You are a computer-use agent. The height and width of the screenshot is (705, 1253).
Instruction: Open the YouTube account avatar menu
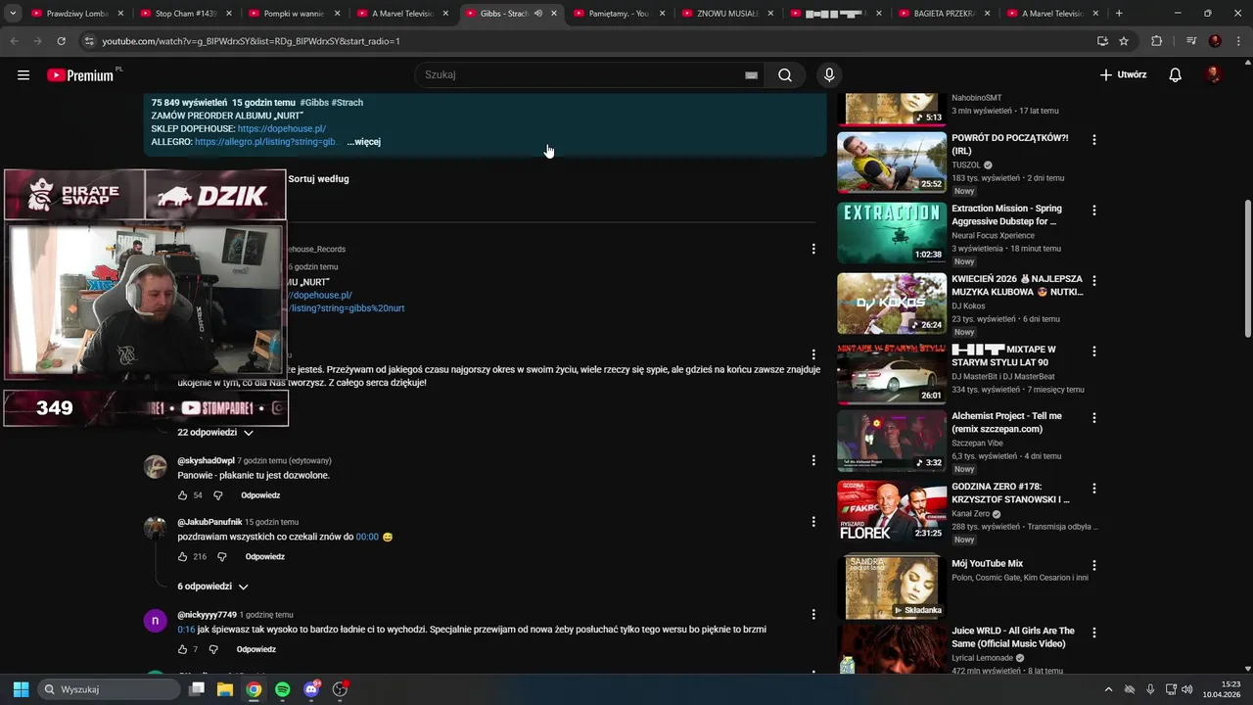(1213, 75)
